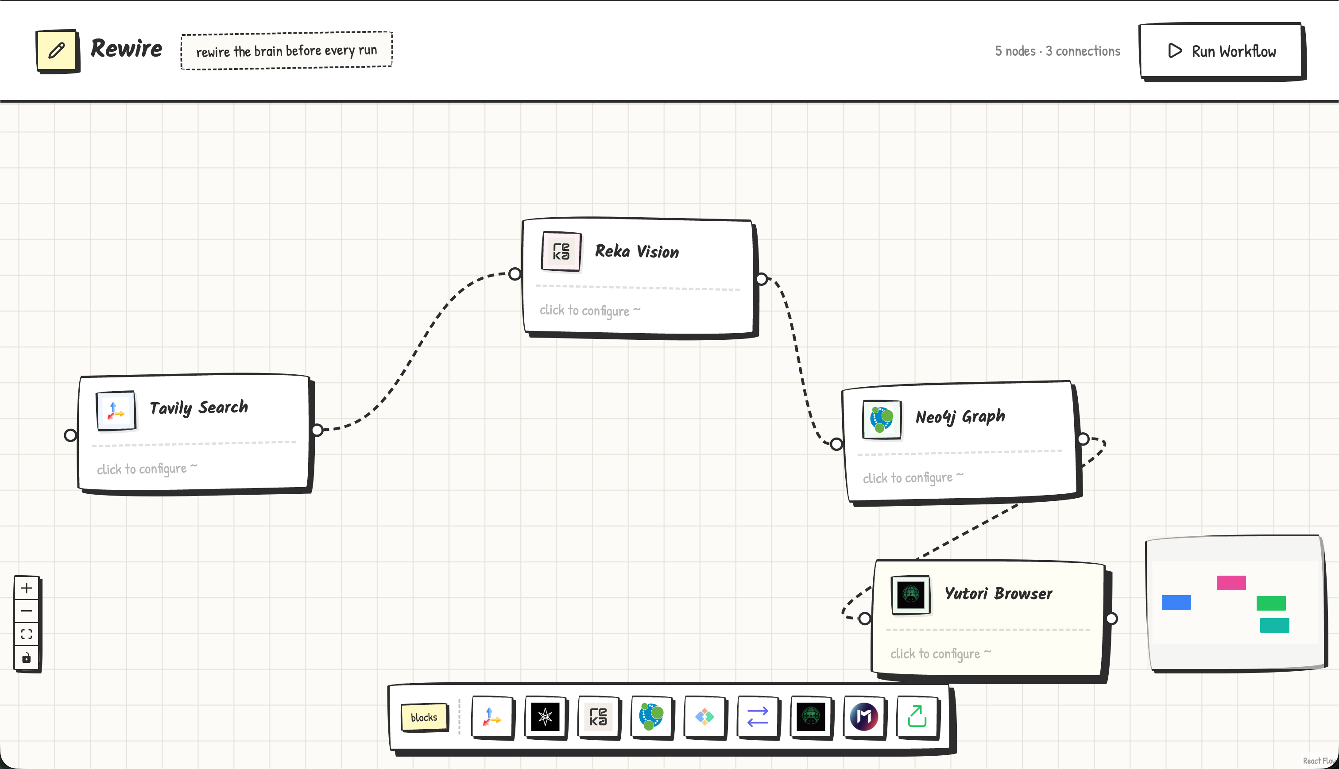Click the purple swap-arrows block icon

757,717
